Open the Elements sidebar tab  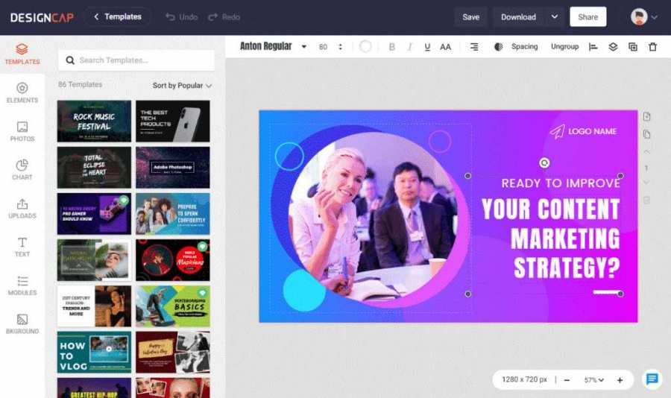[x=22, y=93]
